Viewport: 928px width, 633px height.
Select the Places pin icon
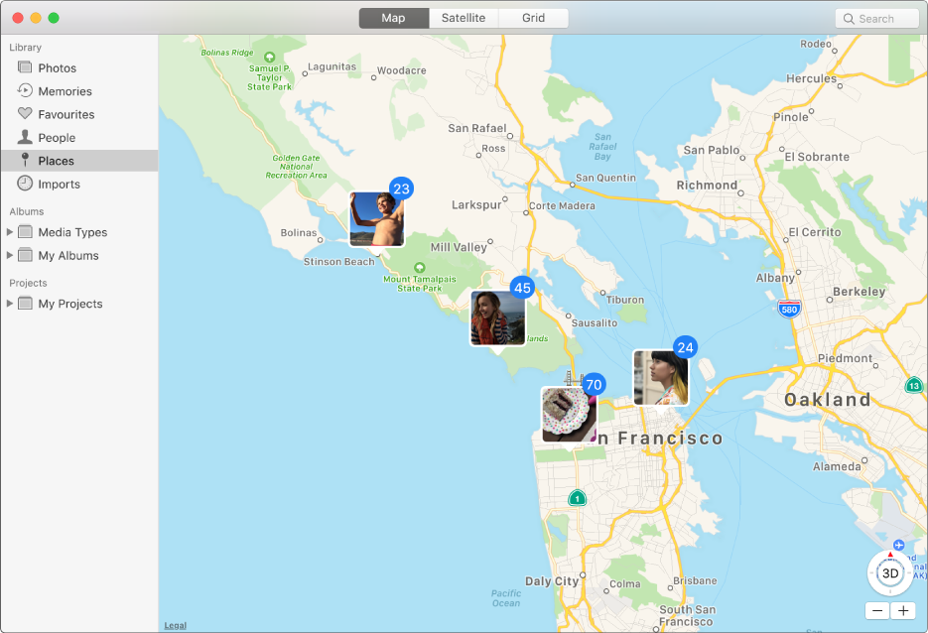(x=26, y=160)
